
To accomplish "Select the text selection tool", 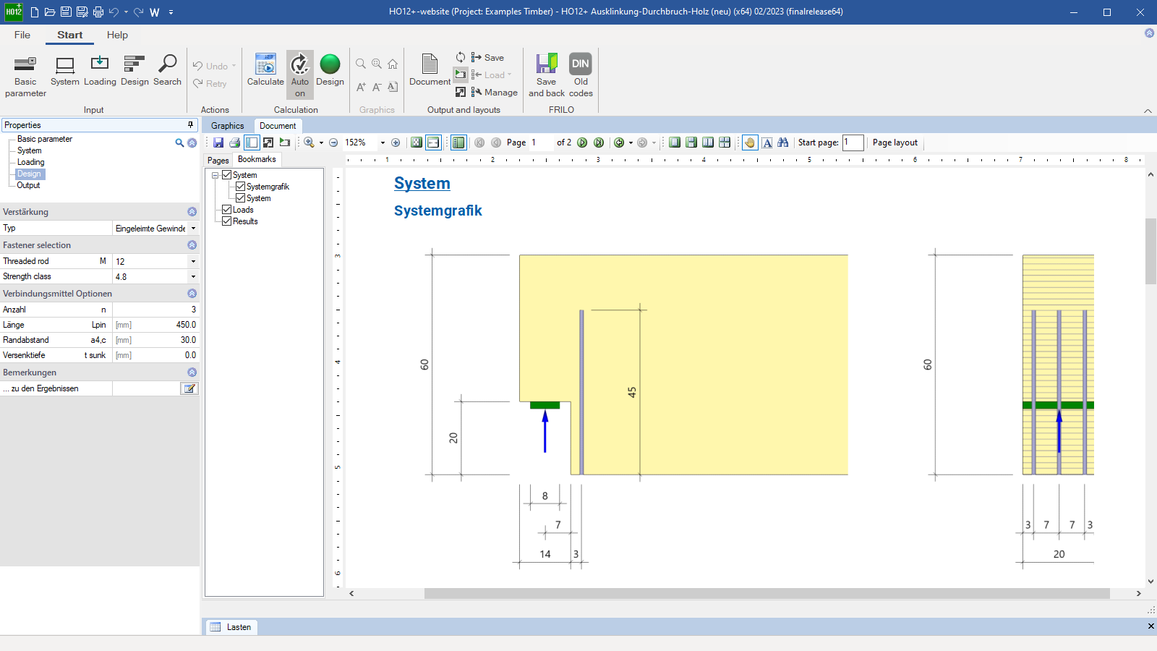I will click(767, 142).
